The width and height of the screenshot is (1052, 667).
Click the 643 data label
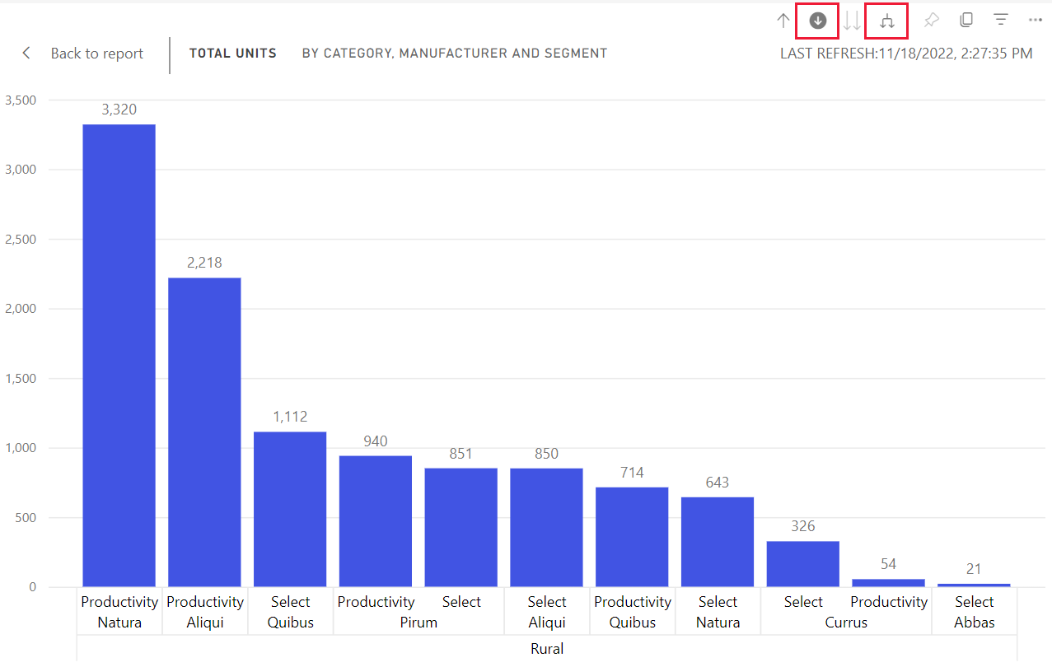click(x=718, y=483)
